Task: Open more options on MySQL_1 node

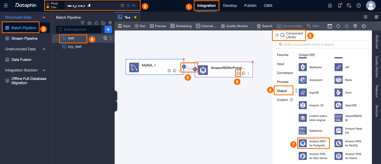Action: [180, 71]
